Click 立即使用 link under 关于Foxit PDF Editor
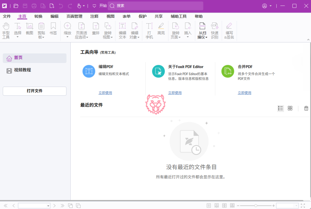The width and height of the screenshot is (311, 209). [x=175, y=93]
